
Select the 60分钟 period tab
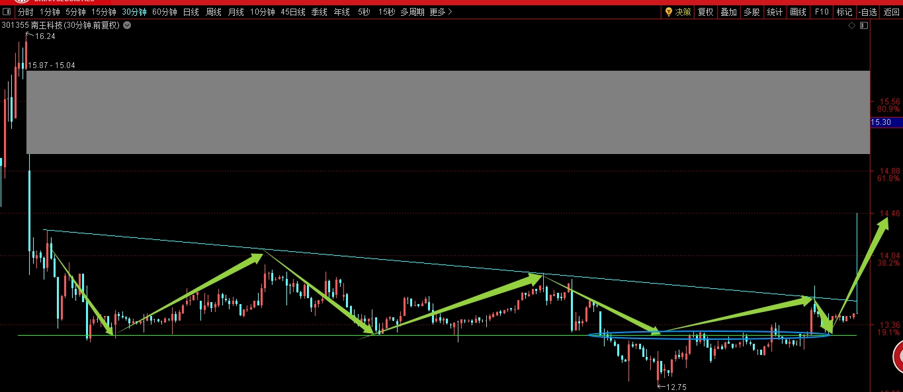(165, 12)
